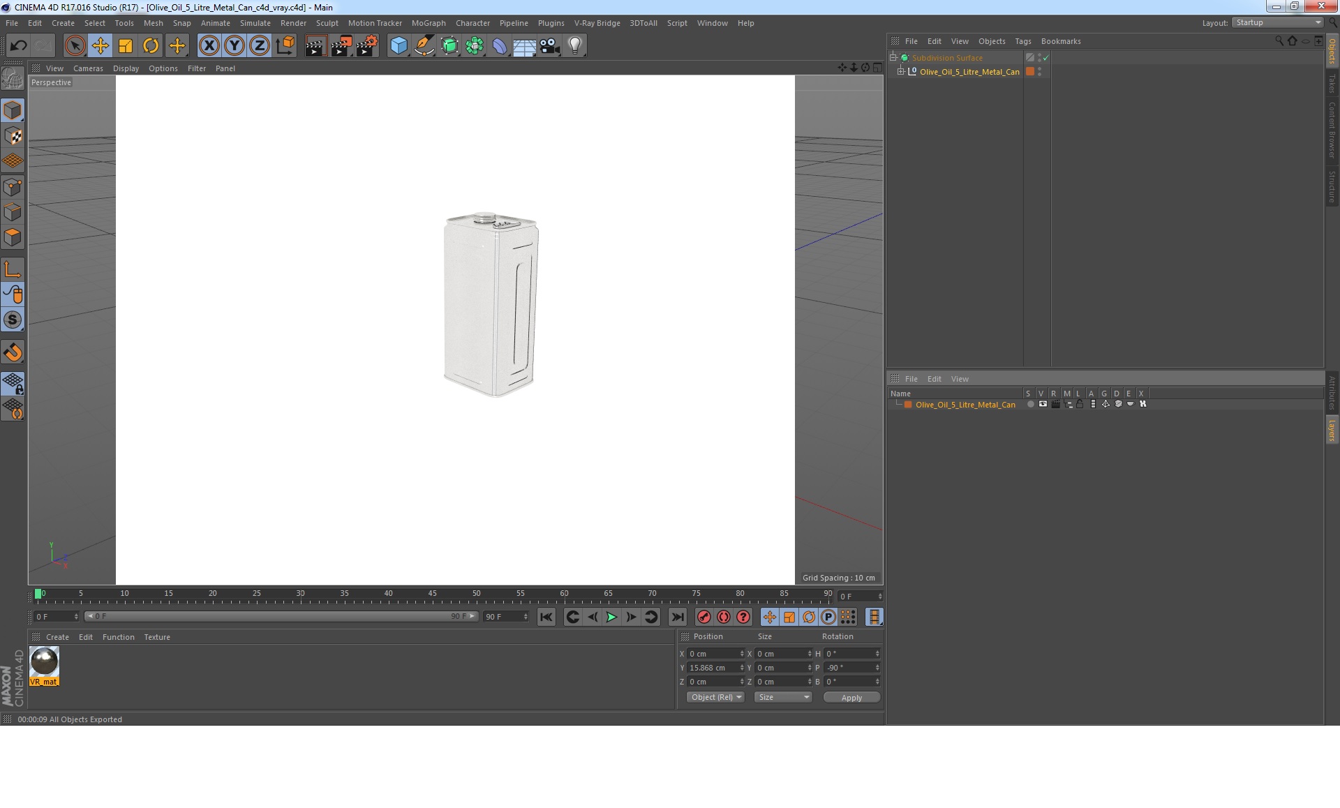The height and width of the screenshot is (808, 1340).
Task: Click the Apply button
Action: coord(851,697)
